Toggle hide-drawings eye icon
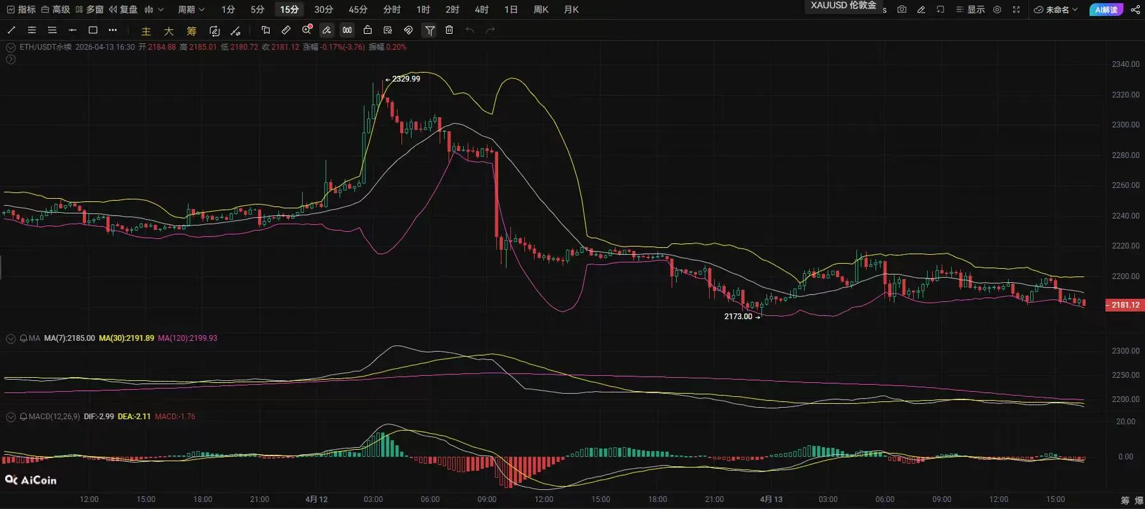 click(408, 30)
